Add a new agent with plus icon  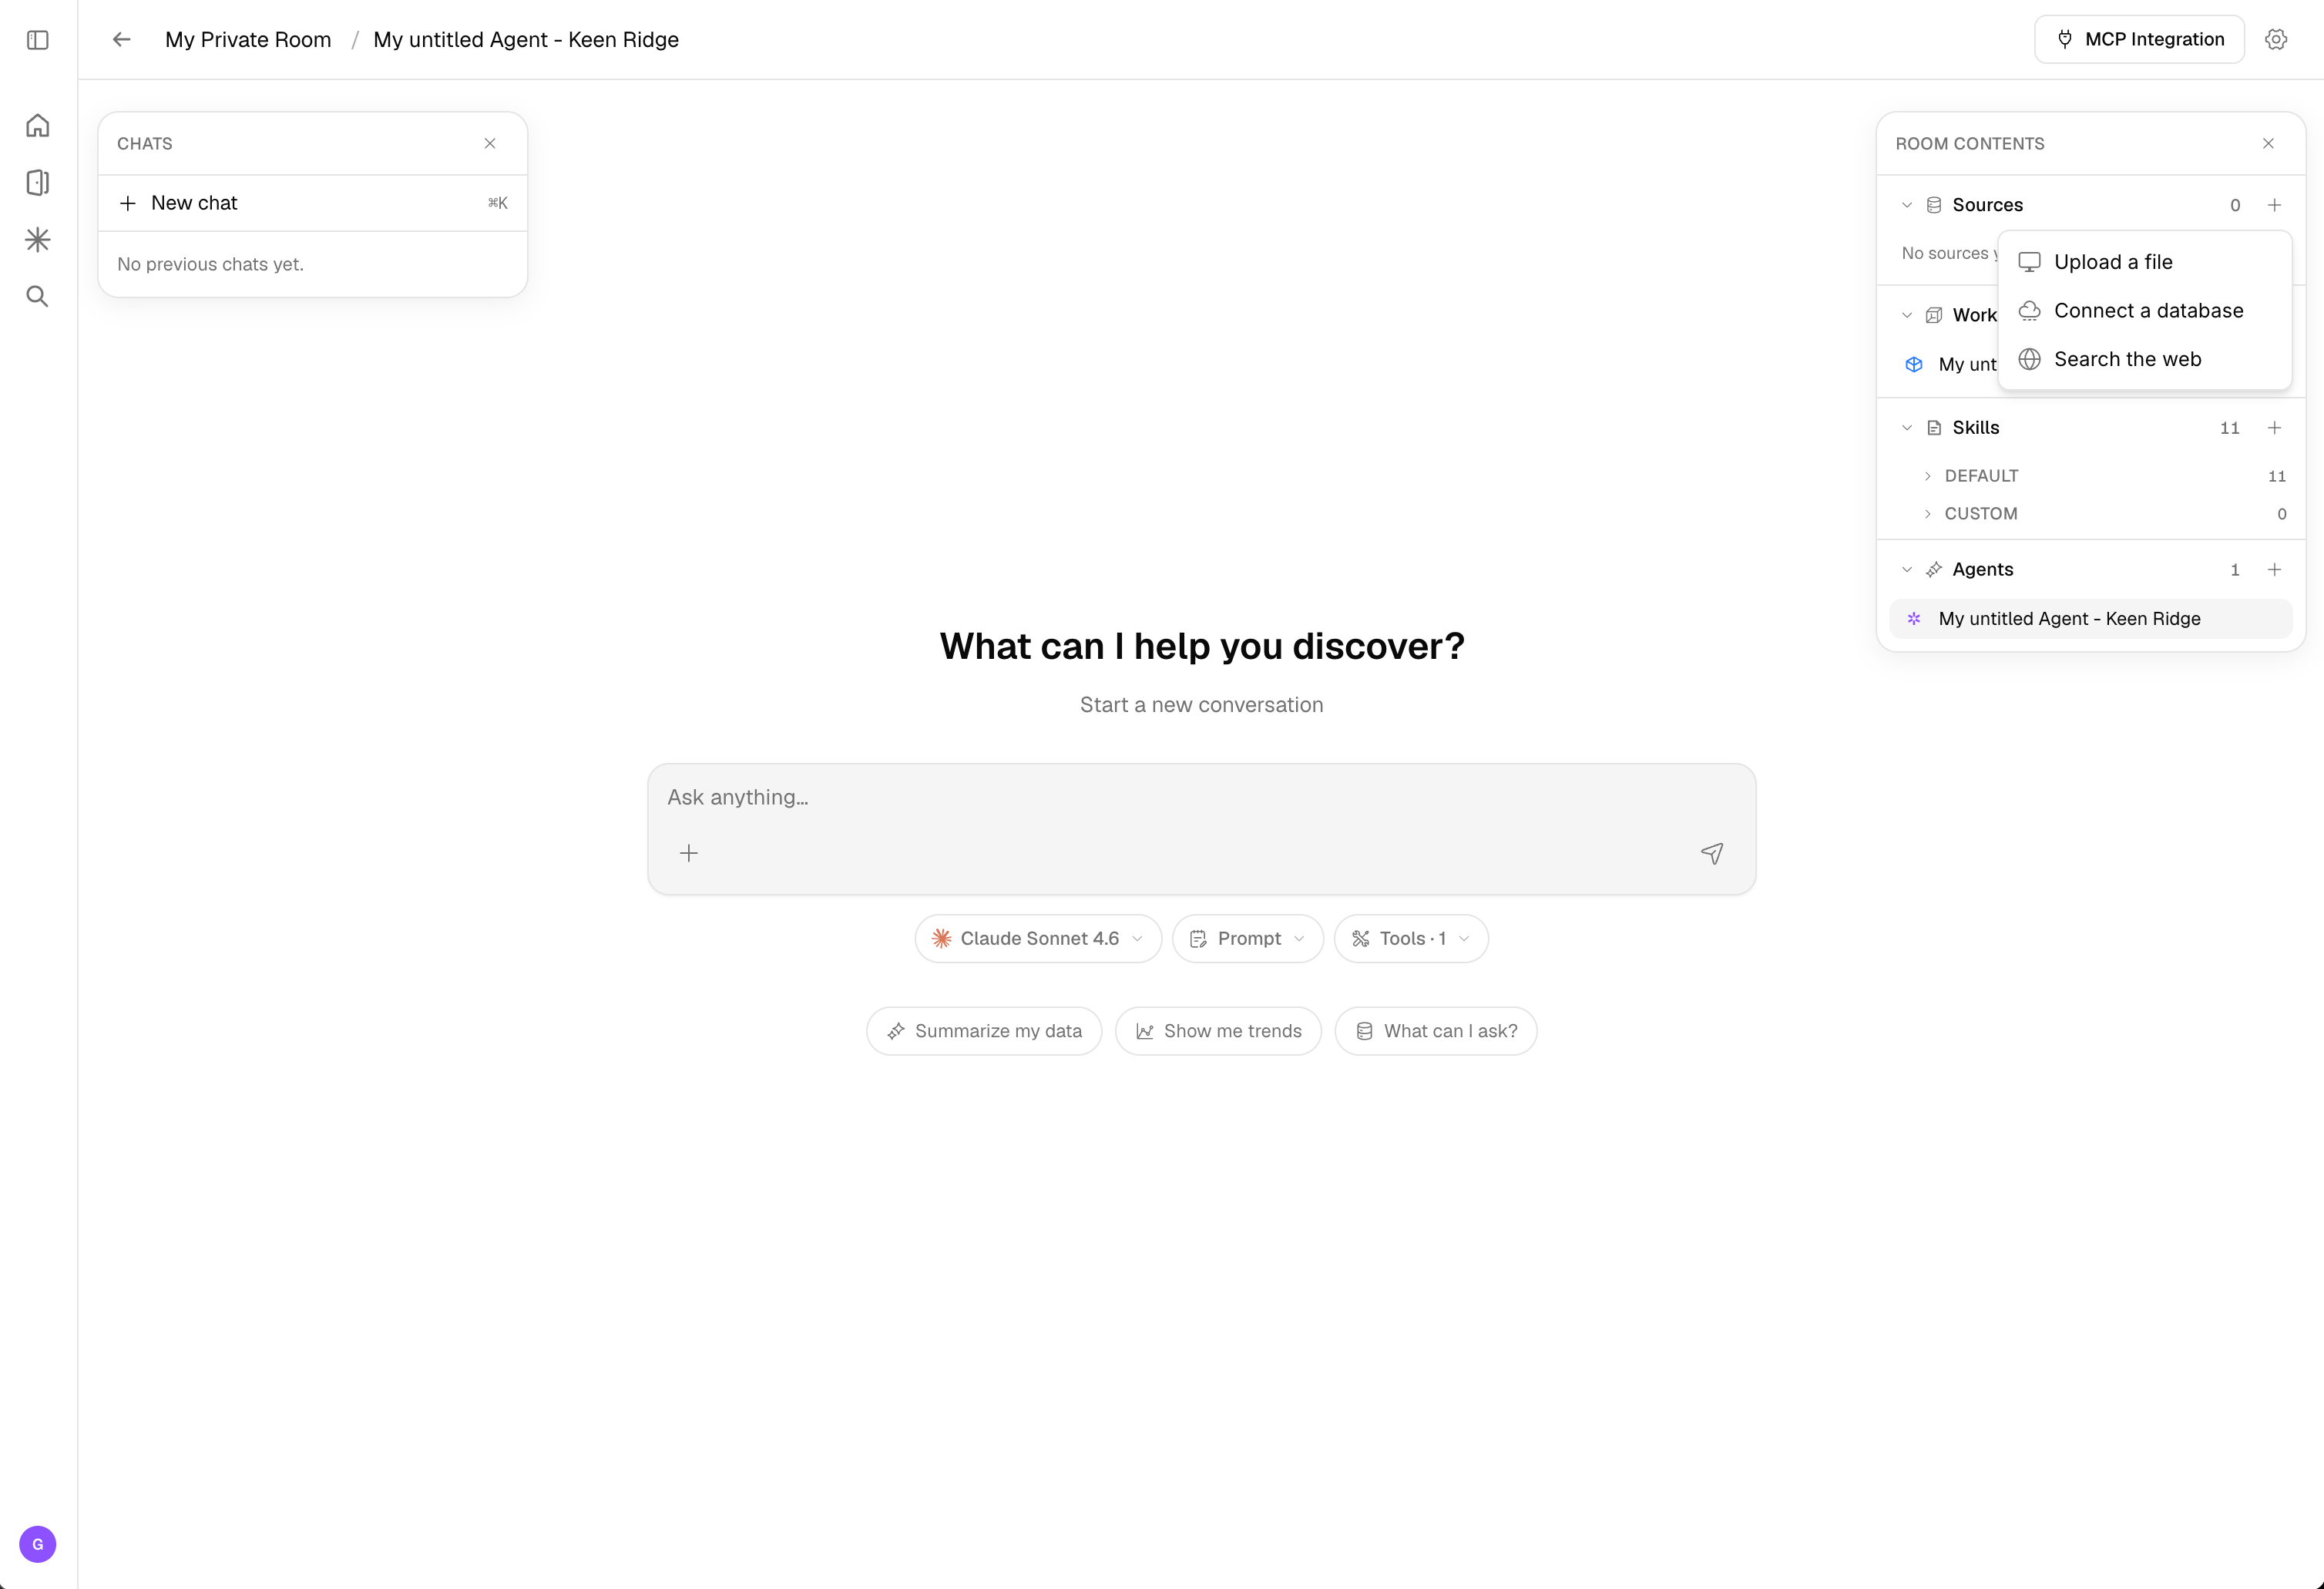2274,570
